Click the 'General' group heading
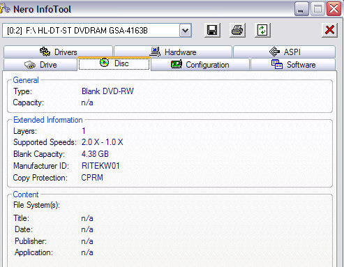Viewport: 344px width, 267px height. tap(26, 80)
